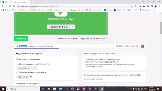Screen dimensions: 162x91
Task: Expand 'Заданные параметры' dropdown
Action: [68, 39]
